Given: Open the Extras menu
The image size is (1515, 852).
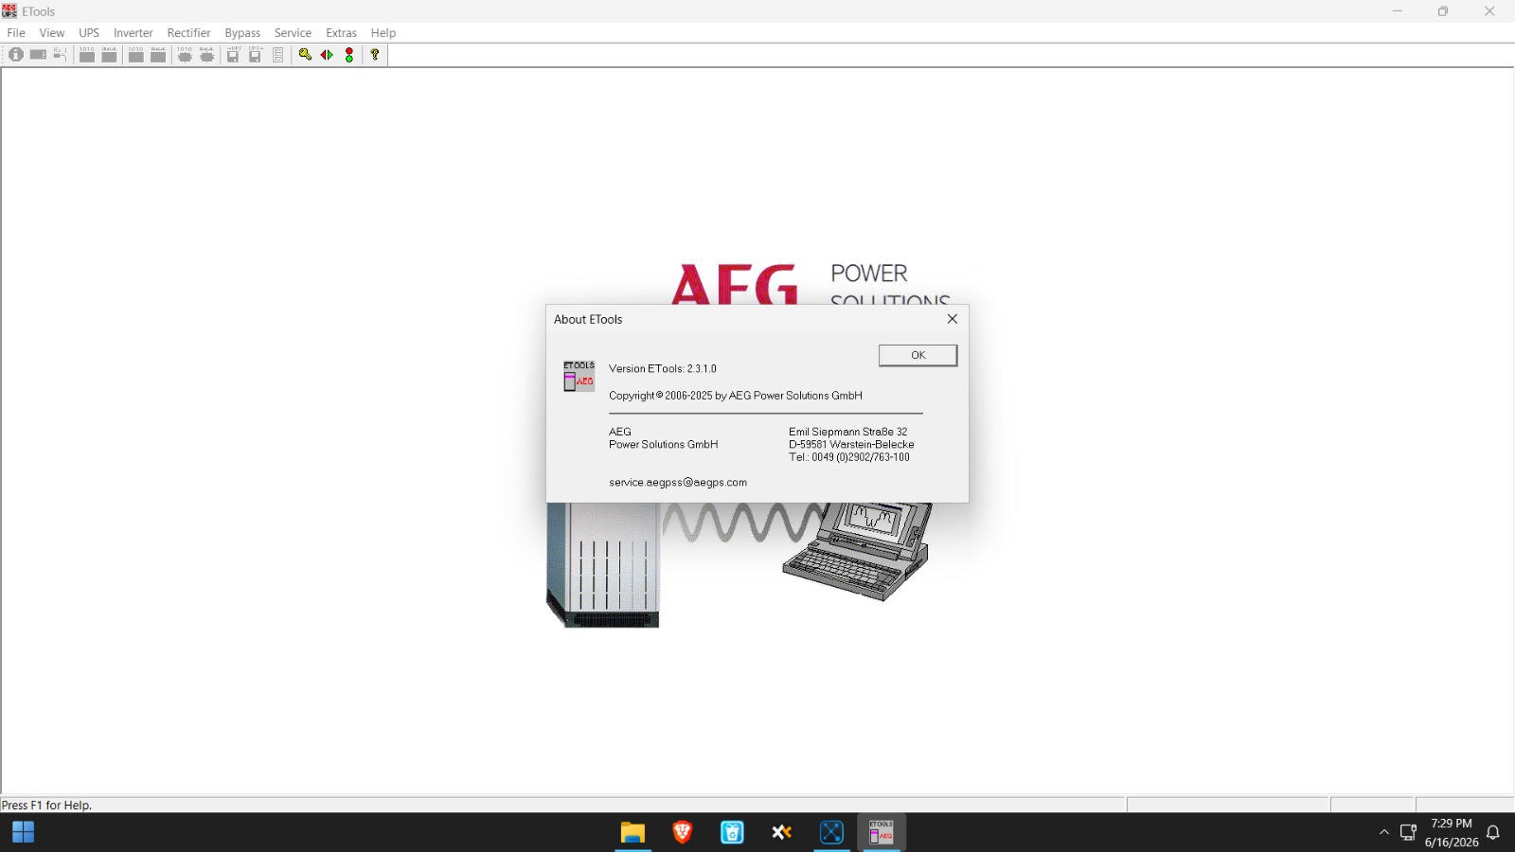Looking at the screenshot, I should point(341,32).
